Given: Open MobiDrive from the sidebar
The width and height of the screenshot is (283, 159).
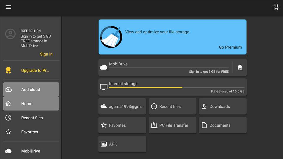Looking at the screenshot, I should tap(31, 151).
